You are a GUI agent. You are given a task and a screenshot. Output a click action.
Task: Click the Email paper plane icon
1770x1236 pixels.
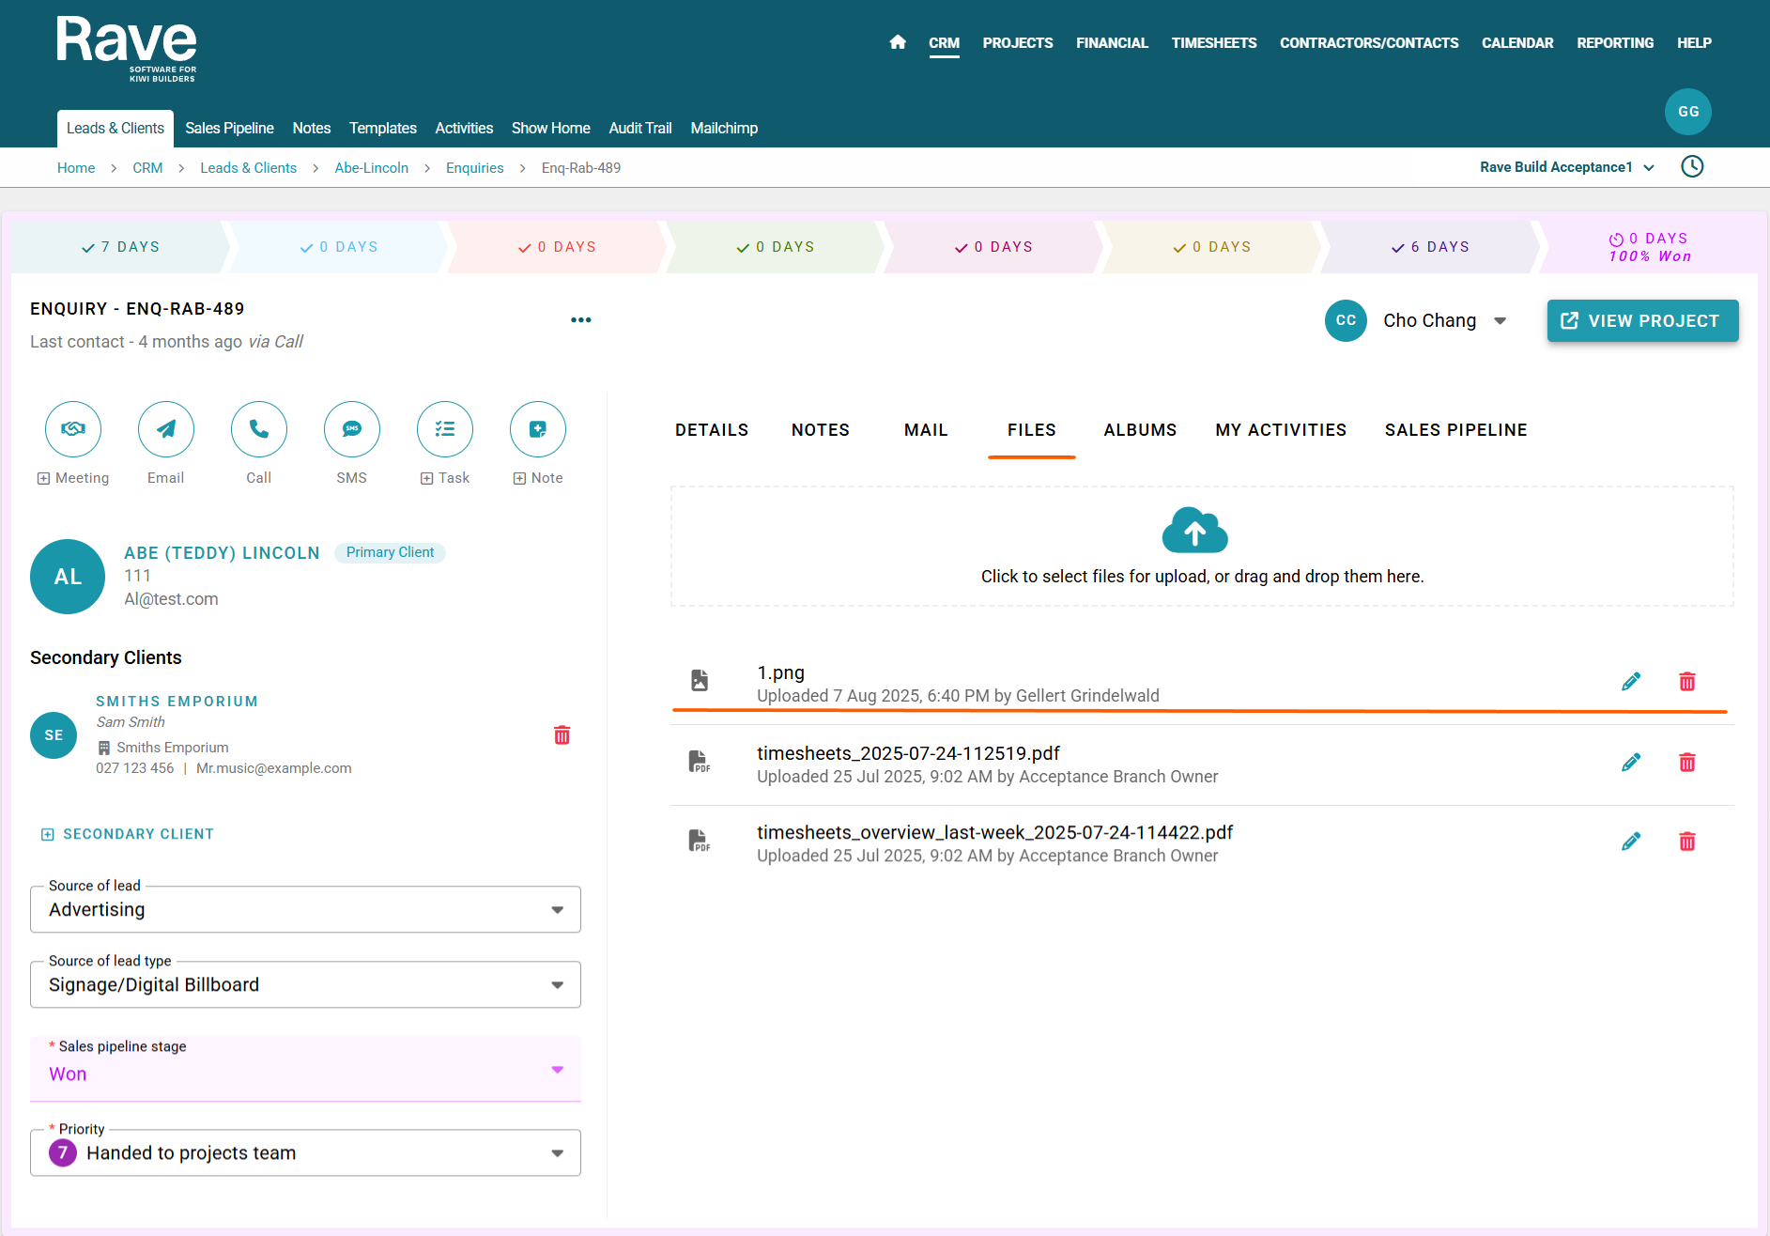[x=166, y=429]
